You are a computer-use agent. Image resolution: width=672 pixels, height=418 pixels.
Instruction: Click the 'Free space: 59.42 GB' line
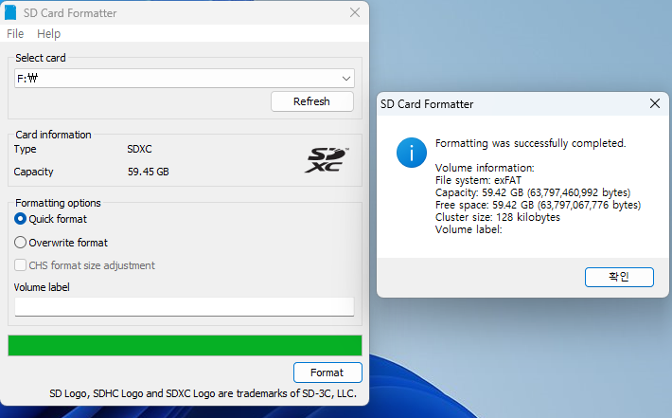tap(538, 205)
